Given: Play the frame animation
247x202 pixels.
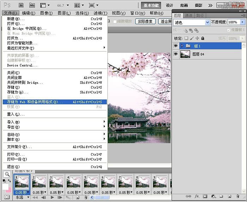Looking at the screenshot, I should coord(53,197).
